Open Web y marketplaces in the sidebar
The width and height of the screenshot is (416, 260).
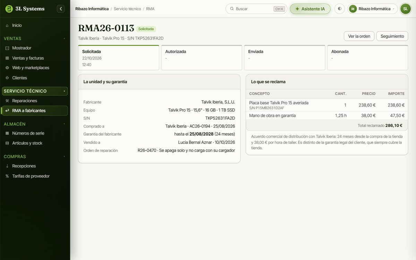point(35,68)
